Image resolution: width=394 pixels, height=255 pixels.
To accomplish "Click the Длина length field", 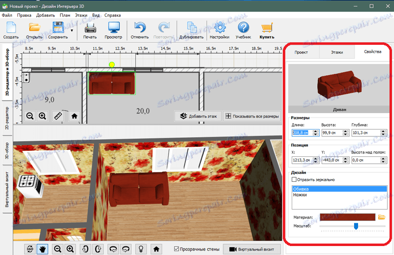I will point(302,132).
